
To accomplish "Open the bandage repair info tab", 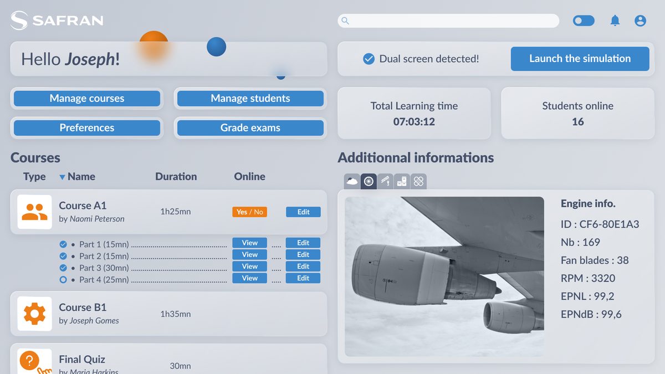I will (x=418, y=181).
